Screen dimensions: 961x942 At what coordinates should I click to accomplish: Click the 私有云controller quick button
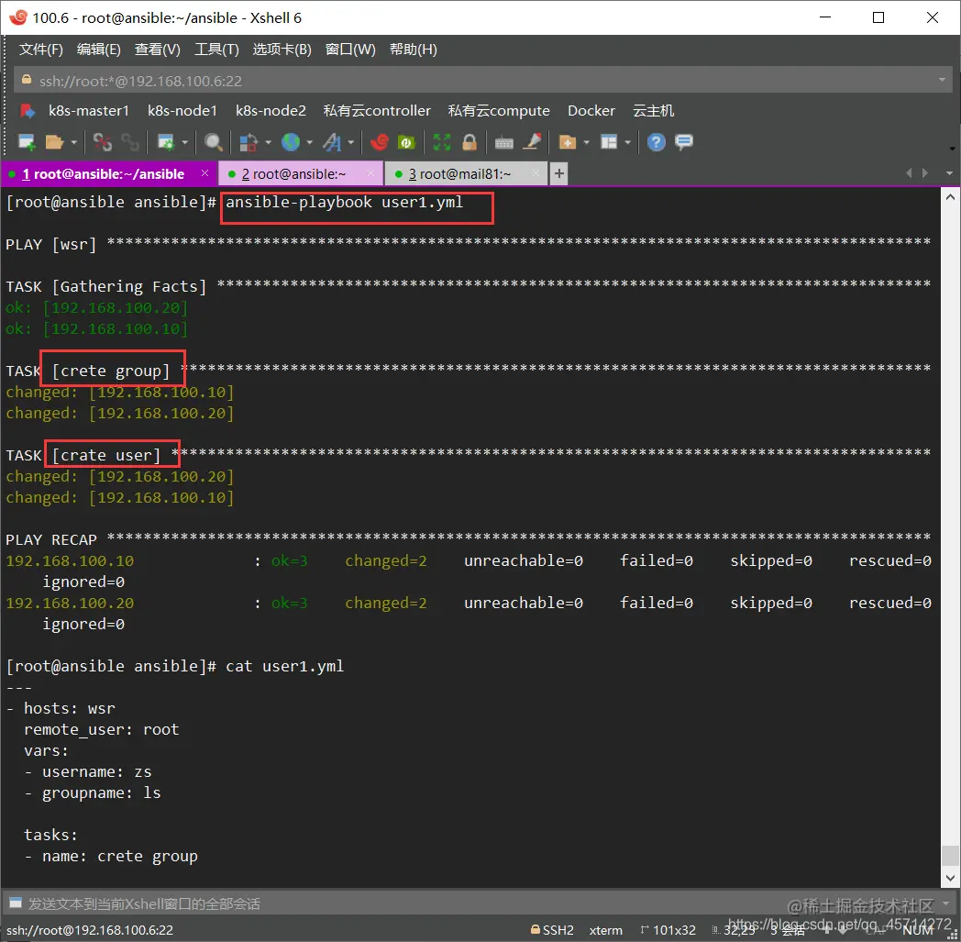(x=377, y=111)
